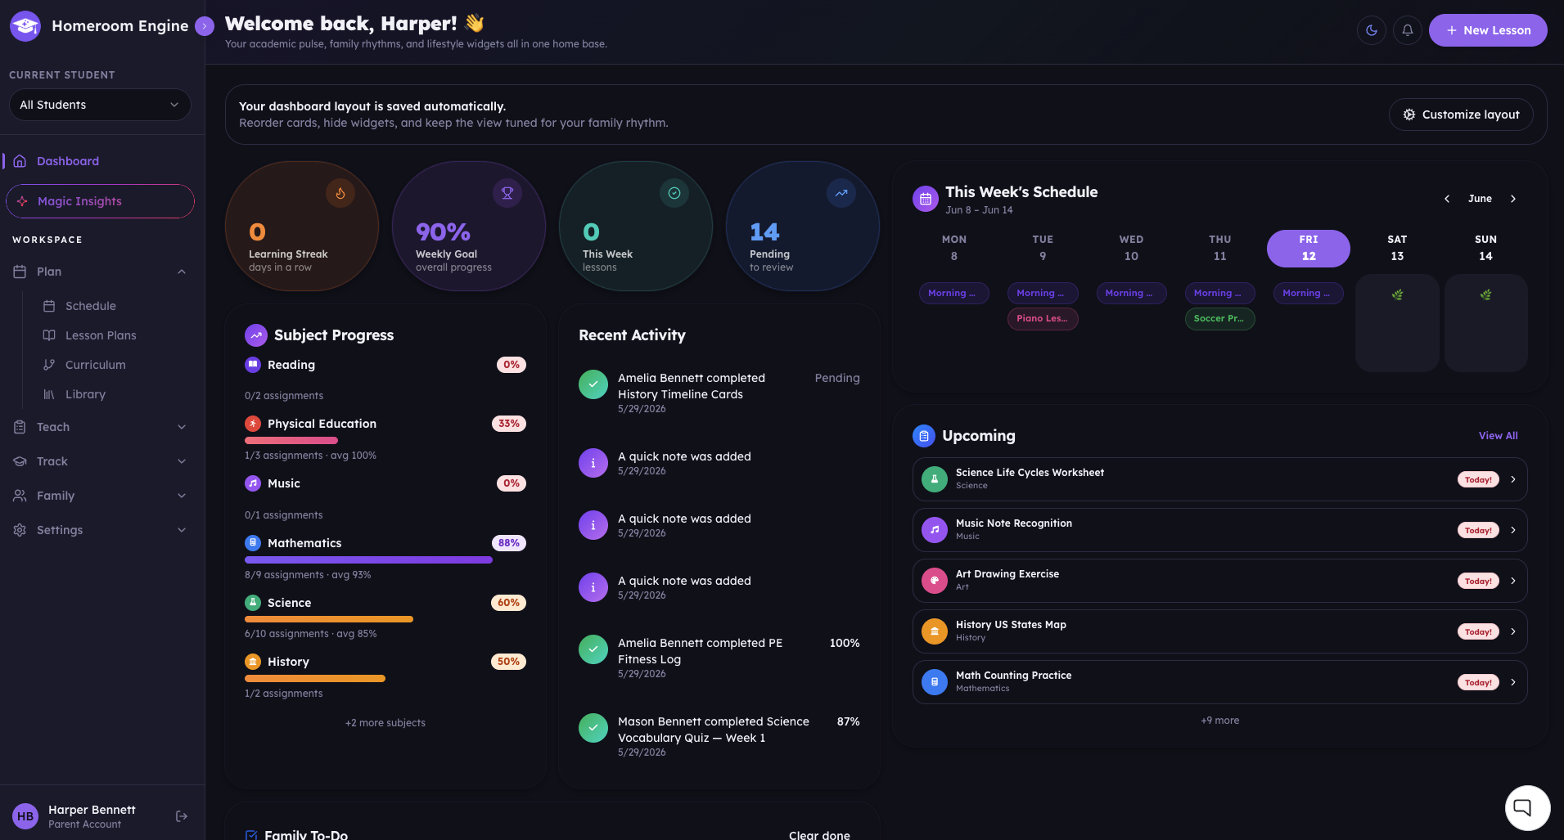Click the Homeroom Engine graduation cap logo

pyautogui.click(x=25, y=26)
